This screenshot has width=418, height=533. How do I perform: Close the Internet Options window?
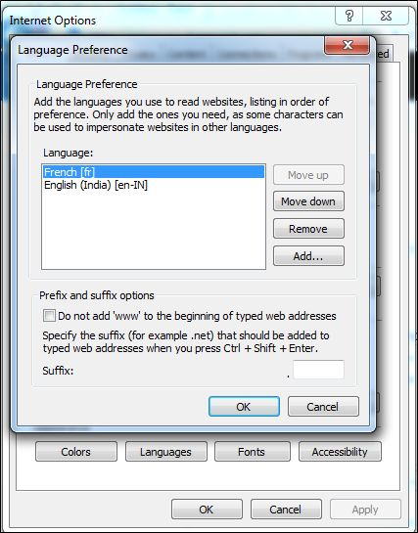point(386,16)
